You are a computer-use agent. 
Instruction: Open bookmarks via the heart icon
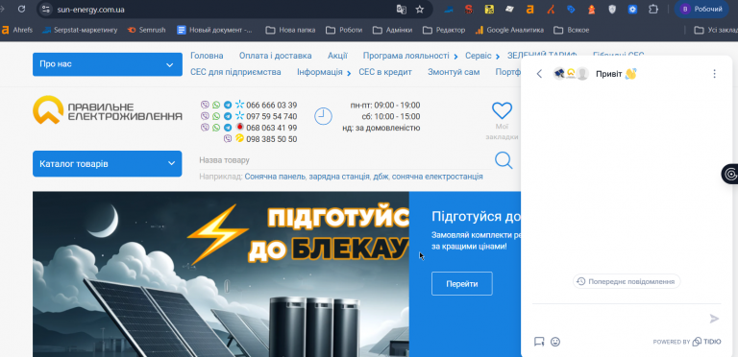[502, 111]
